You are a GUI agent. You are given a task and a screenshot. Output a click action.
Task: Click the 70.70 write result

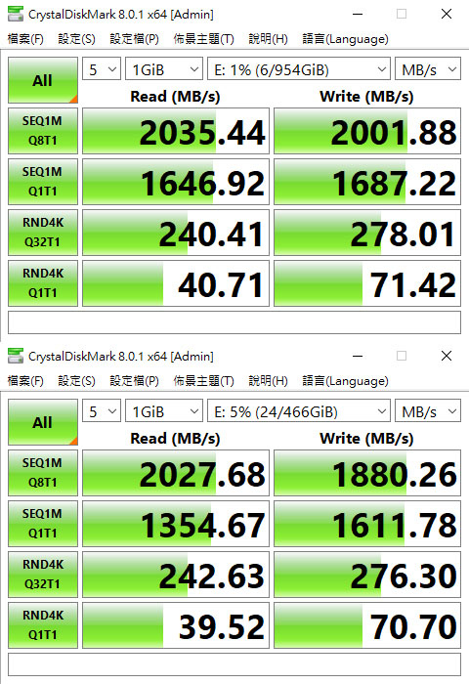[367, 625]
